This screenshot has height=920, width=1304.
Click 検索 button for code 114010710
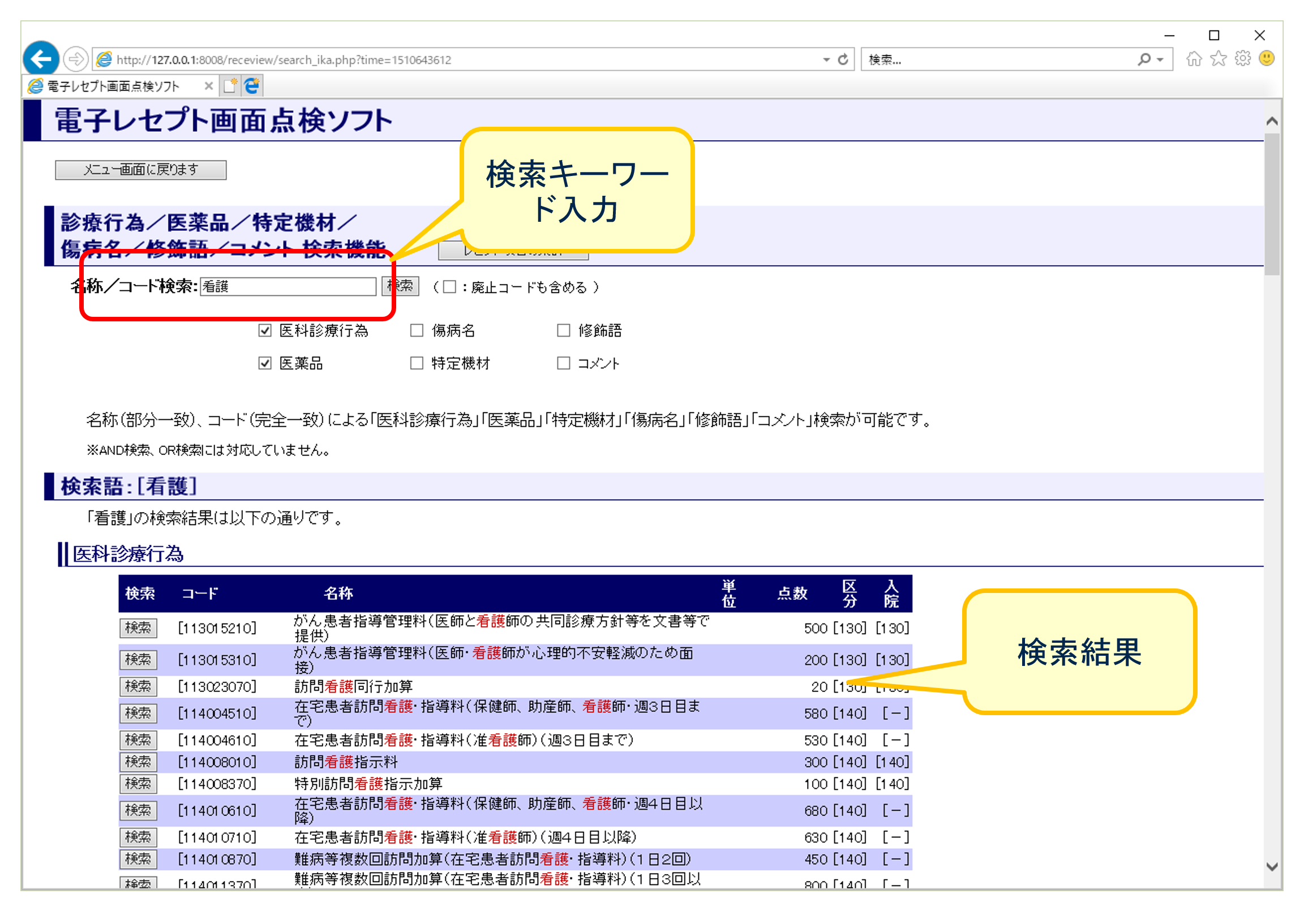138,837
